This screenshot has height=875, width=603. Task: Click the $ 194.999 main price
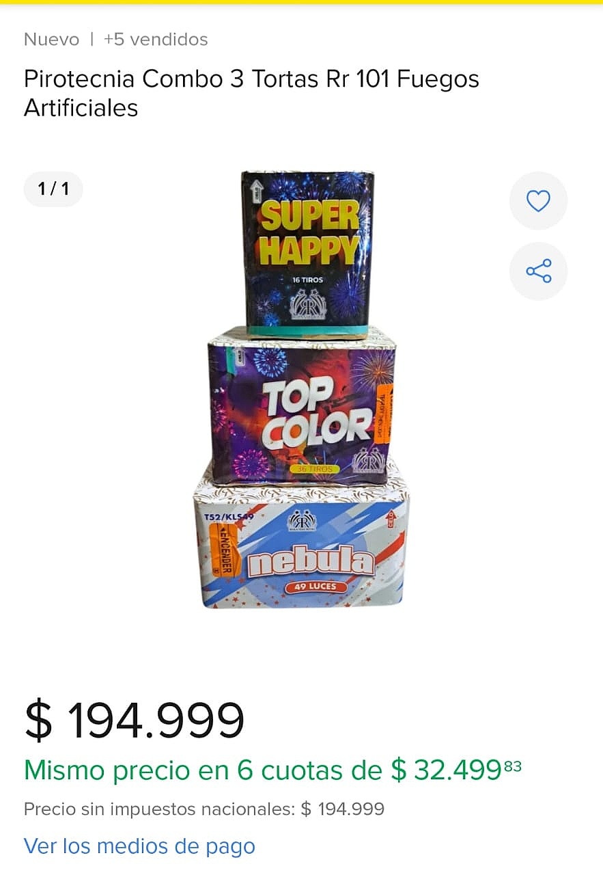[x=135, y=721]
